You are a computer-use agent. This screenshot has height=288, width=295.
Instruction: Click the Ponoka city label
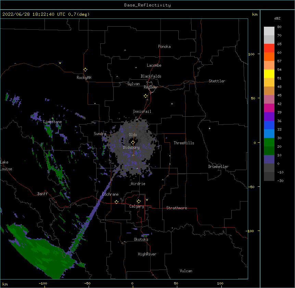tap(164, 47)
